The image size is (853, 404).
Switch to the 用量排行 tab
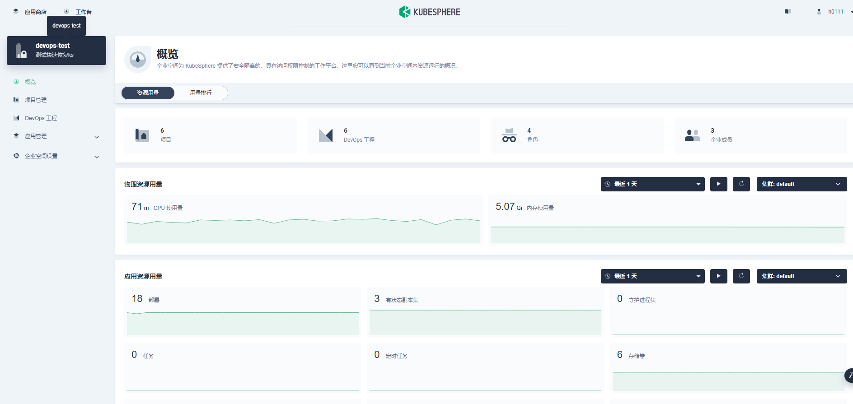(201, 93)
